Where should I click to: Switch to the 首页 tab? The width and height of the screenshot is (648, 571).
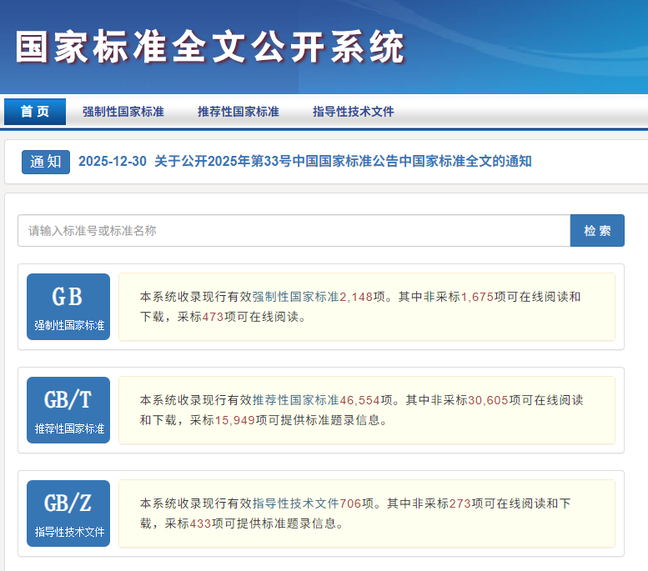click(35, 112)
